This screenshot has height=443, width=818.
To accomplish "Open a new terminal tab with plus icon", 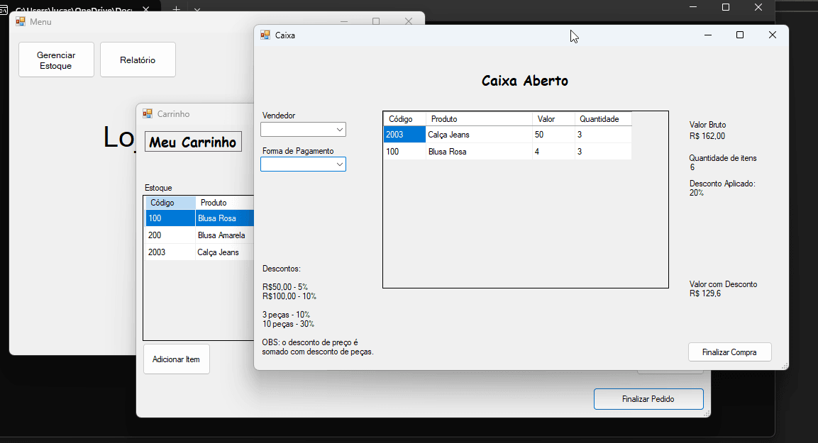I will click(x=177, y=9).
